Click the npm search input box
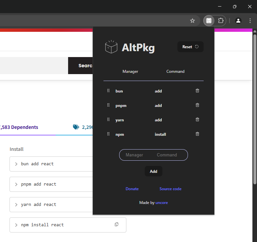This screenshot has height=242, width=257. click(x=34, y=66)
